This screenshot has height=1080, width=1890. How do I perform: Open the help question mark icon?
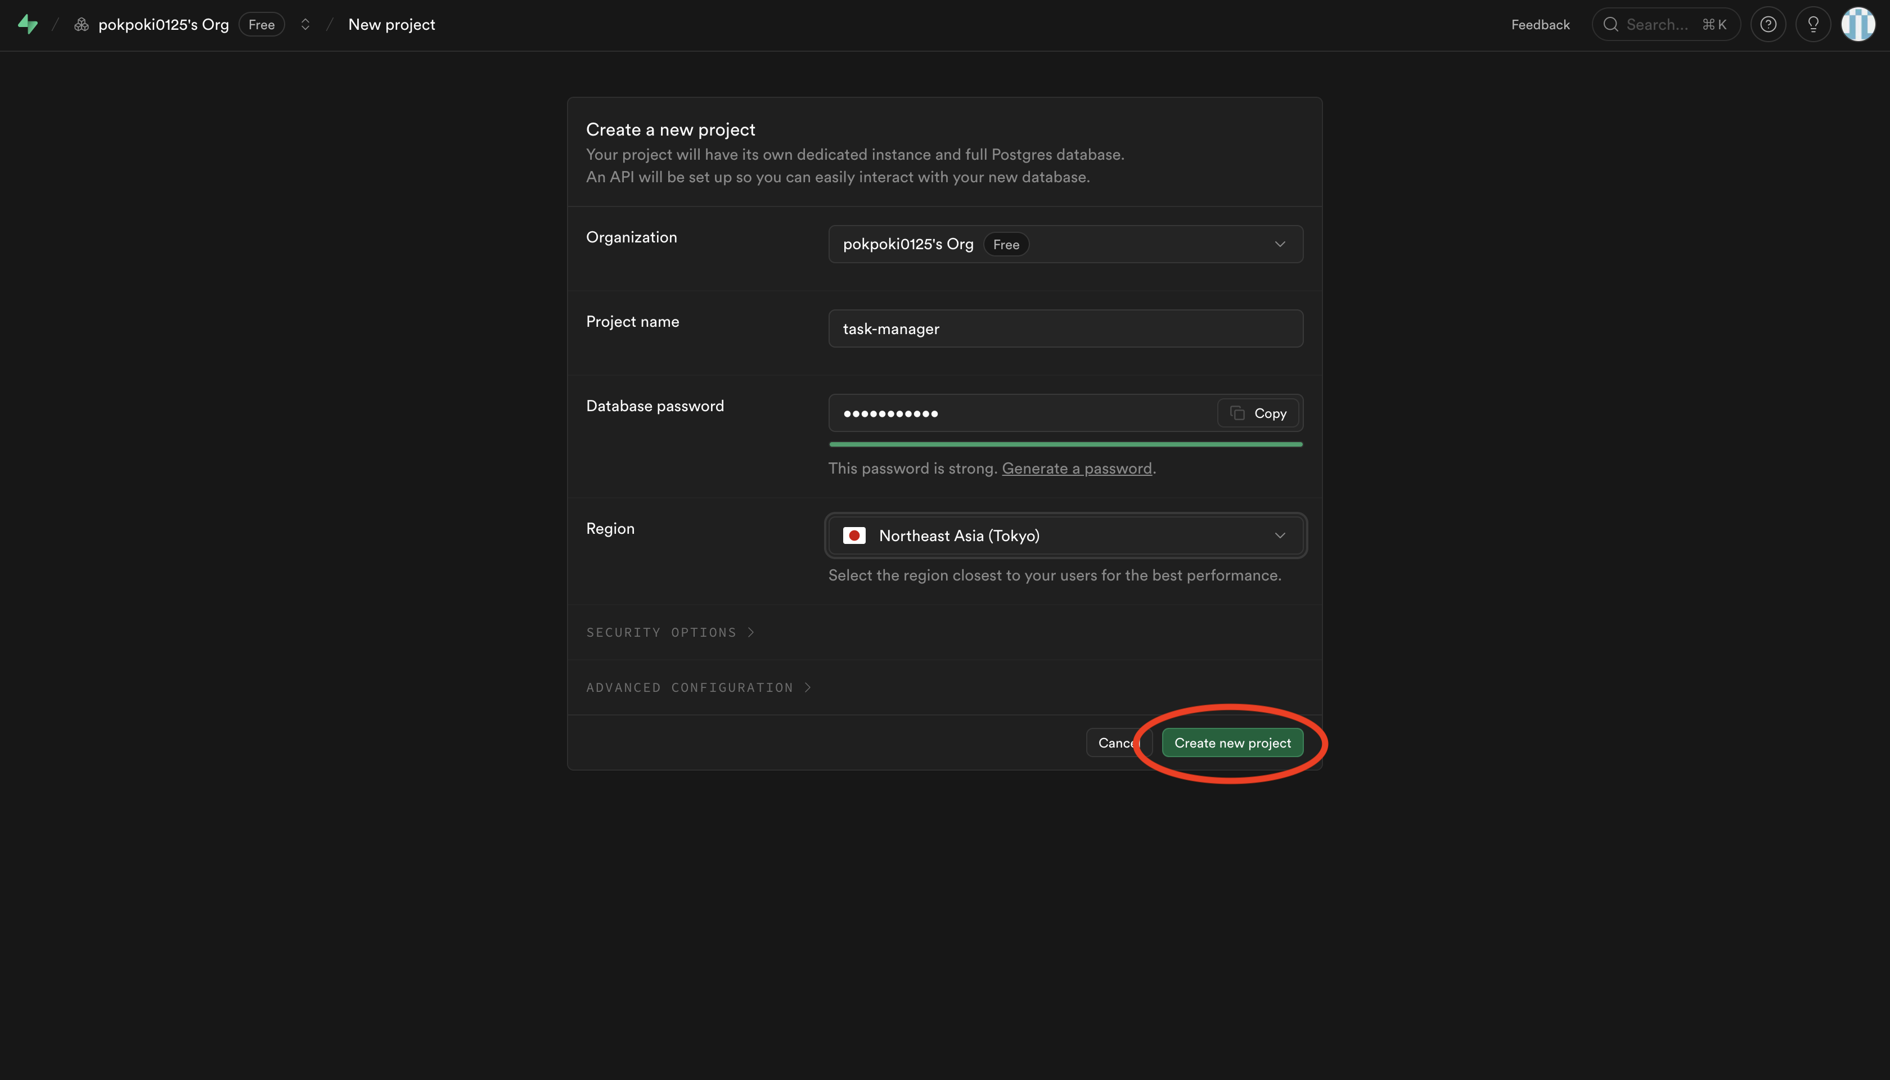(1767, 25)
